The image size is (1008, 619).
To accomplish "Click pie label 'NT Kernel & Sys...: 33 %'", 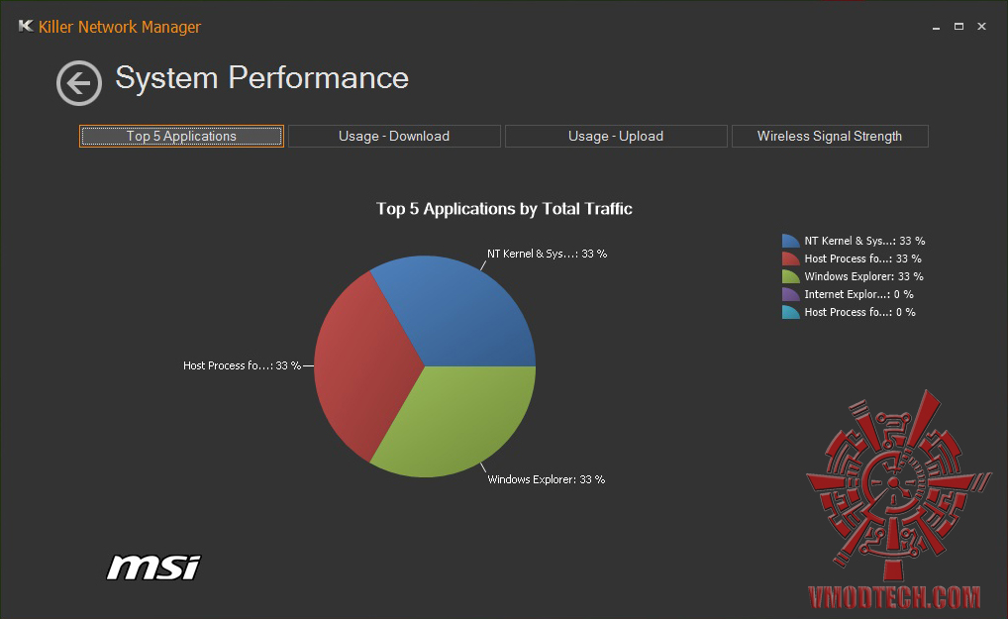I will [x=547, y=254].
